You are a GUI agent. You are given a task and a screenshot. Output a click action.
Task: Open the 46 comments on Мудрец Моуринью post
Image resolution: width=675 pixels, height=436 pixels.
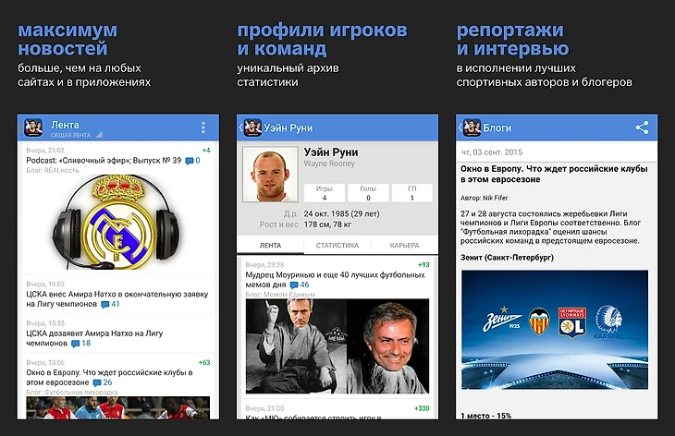[x=300, y=285]
